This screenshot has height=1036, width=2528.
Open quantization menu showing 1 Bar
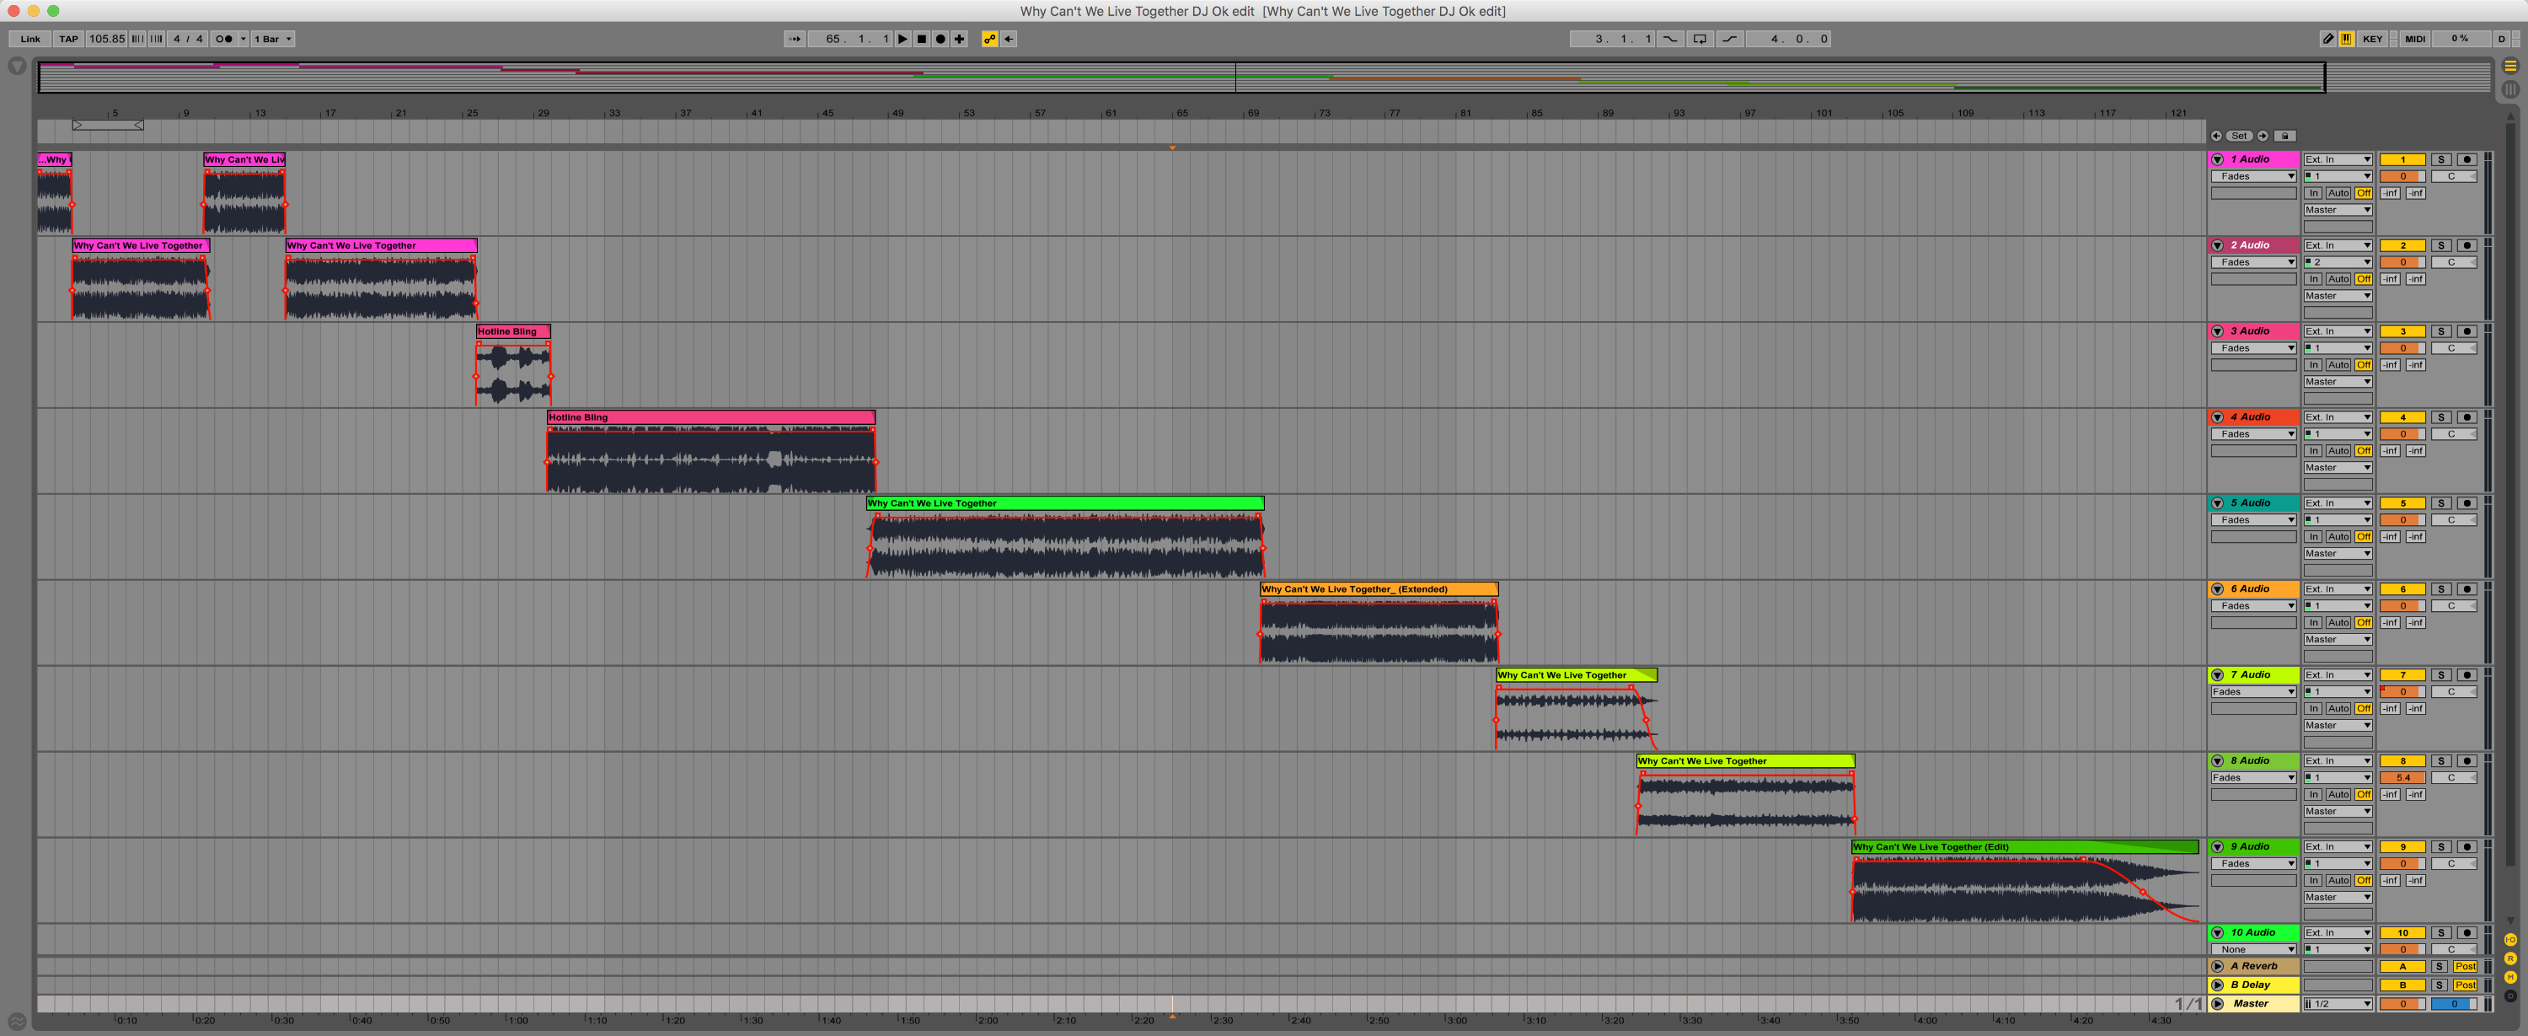click(x=272, y=40)
